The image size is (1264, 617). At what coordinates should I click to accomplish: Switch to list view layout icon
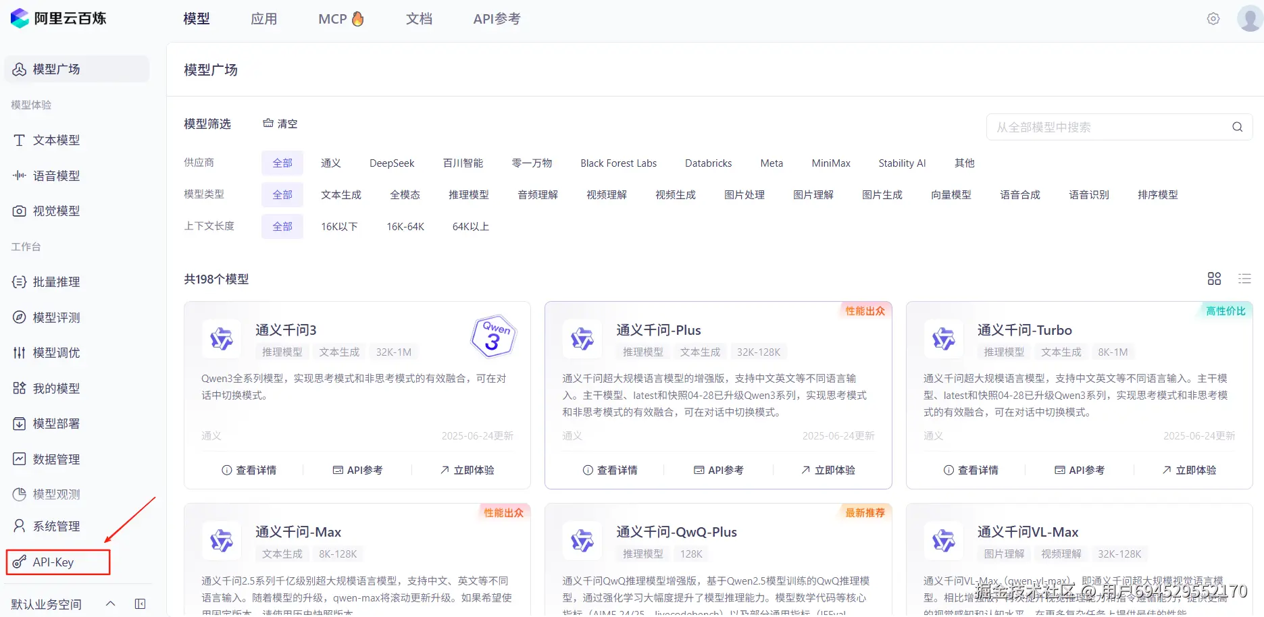tap(1244, 279)
